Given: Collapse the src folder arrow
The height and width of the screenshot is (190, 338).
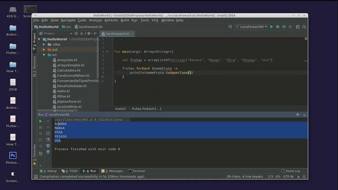Looking at the screenshot, I should coord(44,55).
